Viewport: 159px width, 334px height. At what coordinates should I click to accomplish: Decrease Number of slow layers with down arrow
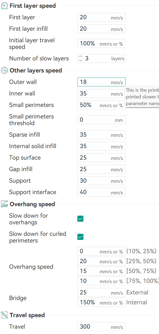(81, 60)
